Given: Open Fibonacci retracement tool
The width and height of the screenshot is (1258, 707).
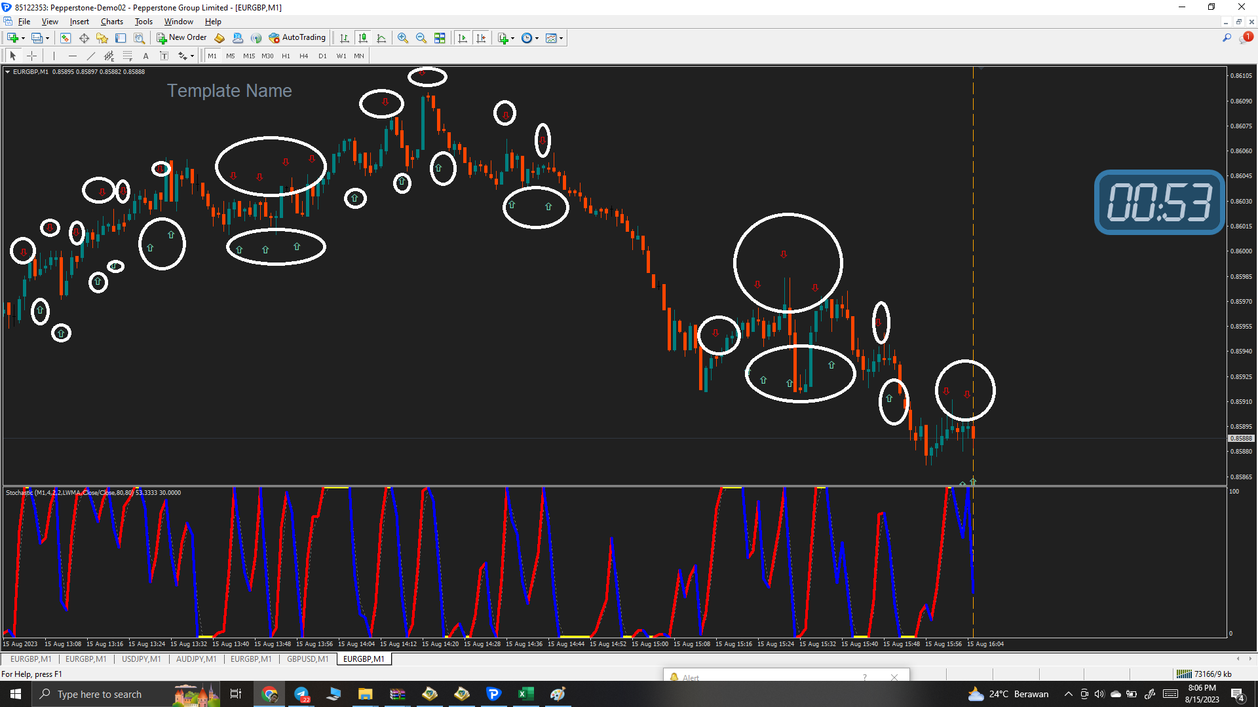Looking at the screenshot, I should [x=128, y=56].
